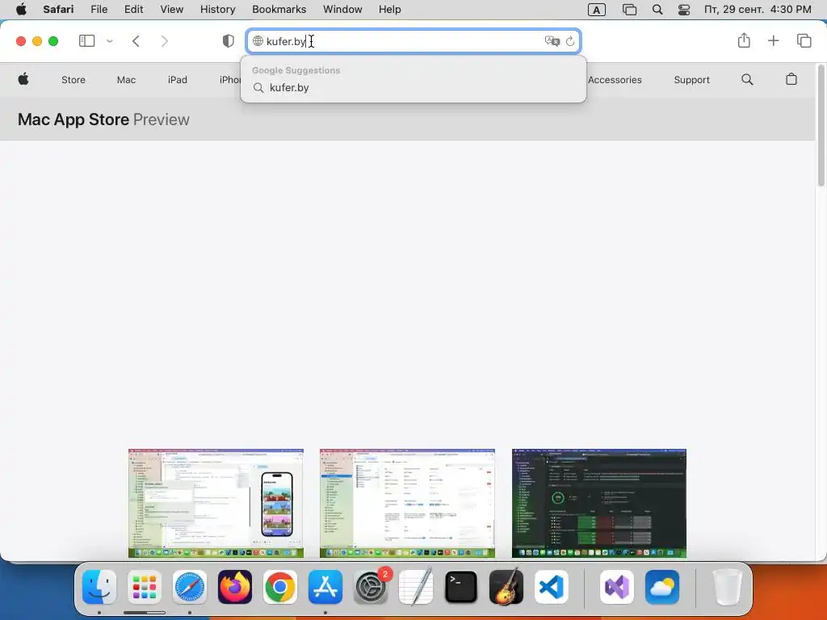
Task: Open the privacy report shield icon
Action: (x=228, y=41)
